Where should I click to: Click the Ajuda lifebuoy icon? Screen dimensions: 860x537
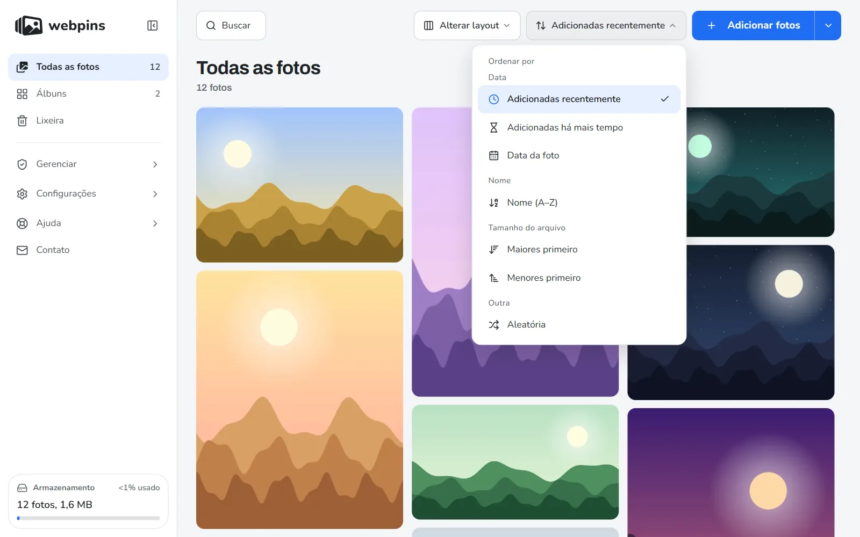point(22,223)
